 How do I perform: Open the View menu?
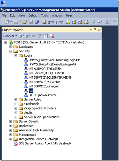(22, 15)
